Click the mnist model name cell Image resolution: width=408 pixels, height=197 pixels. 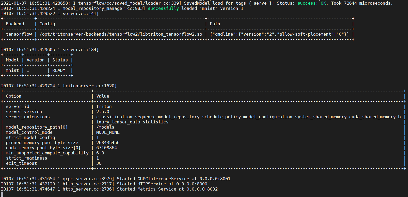(x=12, y=70)
